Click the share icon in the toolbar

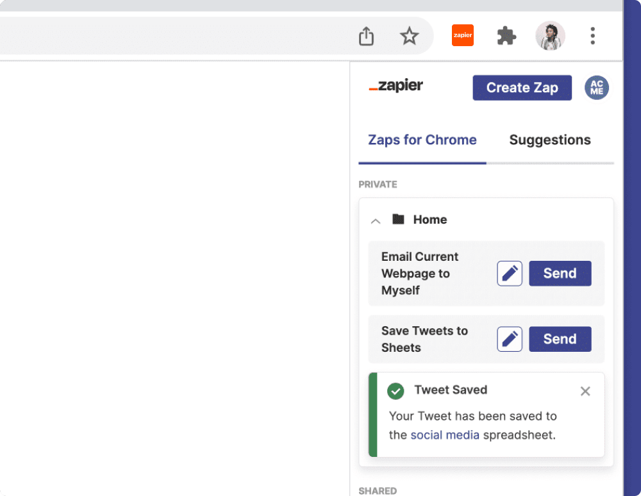366,36
